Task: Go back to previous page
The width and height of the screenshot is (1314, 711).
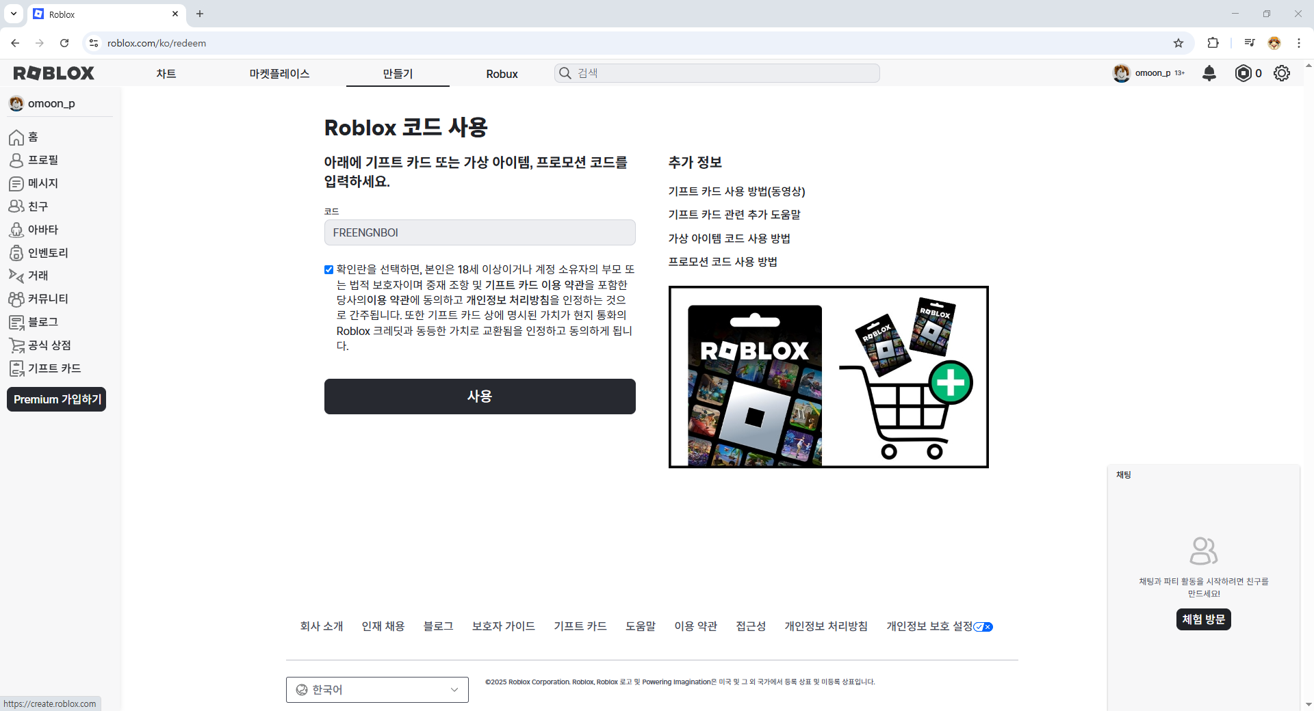Action: pos(15,43)
